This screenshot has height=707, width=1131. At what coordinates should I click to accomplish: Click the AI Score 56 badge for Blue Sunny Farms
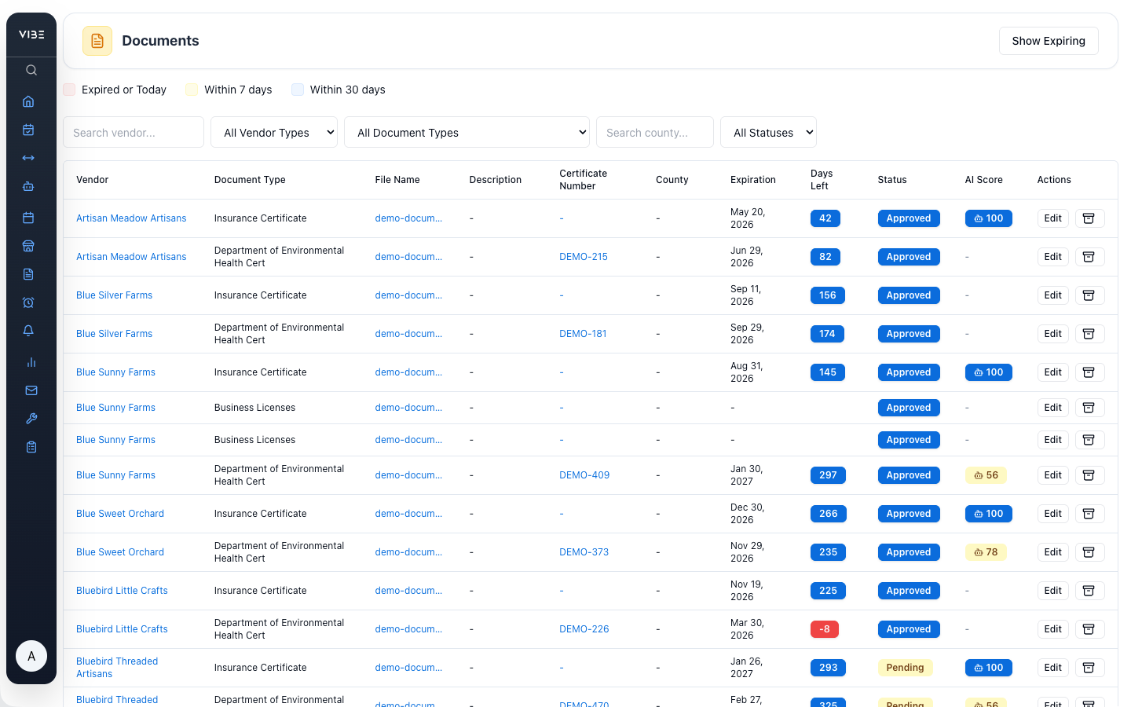coord(986,474)
